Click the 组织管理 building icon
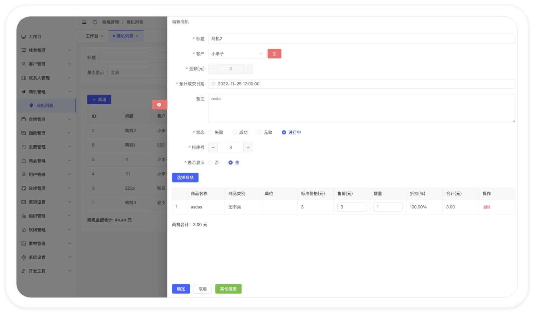This screenshot has width=534, height=314. pos(24,216)
